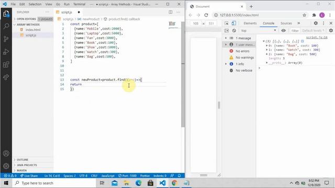335x188 pixels.
Task: Open the Run menu
Action: tap(66, 4)
